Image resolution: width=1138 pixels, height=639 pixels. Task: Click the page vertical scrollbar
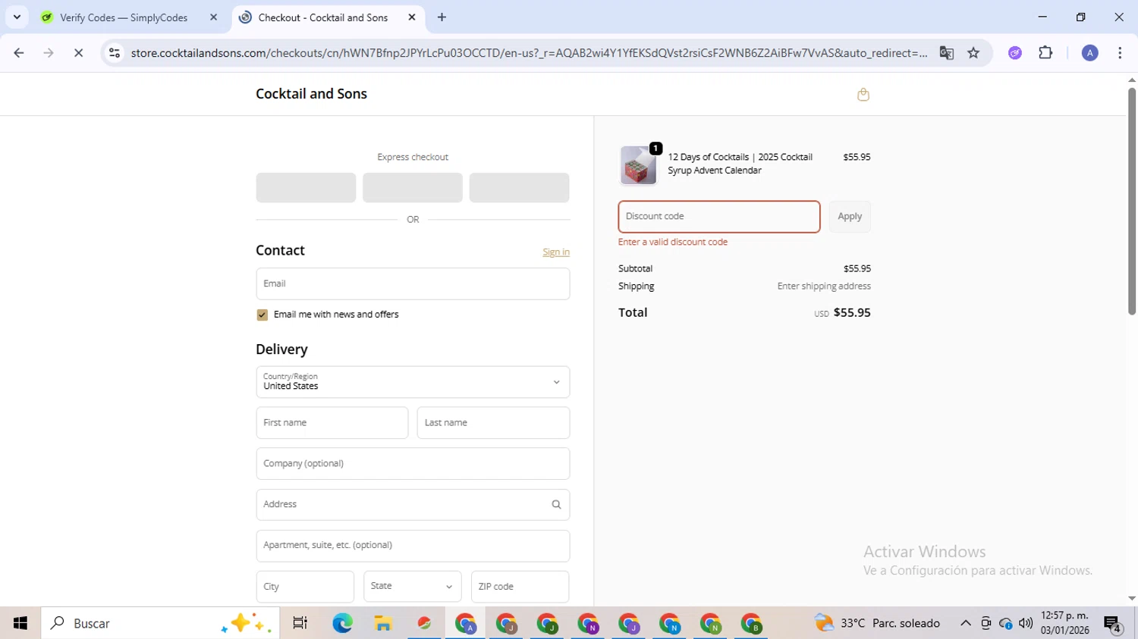coord(1131,201)
